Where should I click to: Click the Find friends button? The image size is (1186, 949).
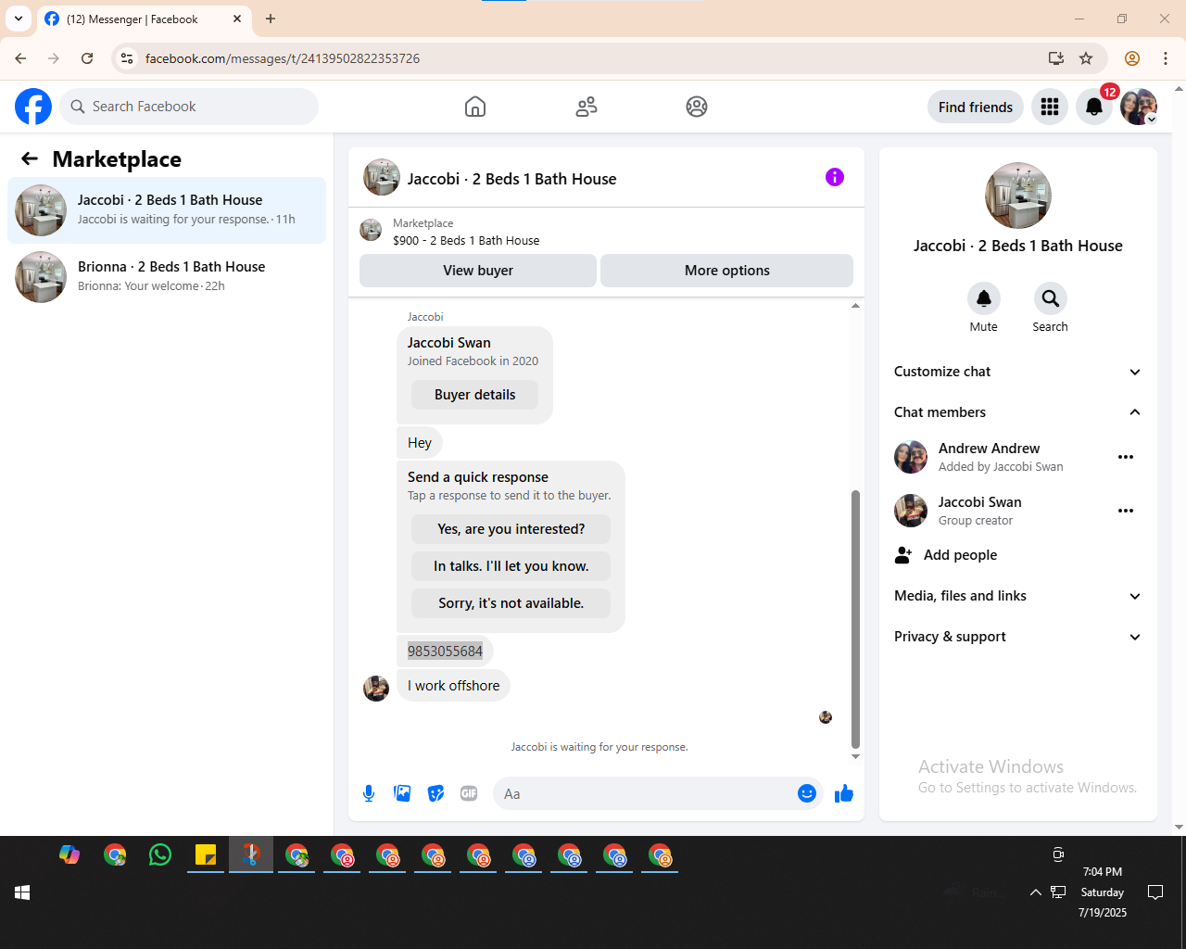(x=976, y=107)
